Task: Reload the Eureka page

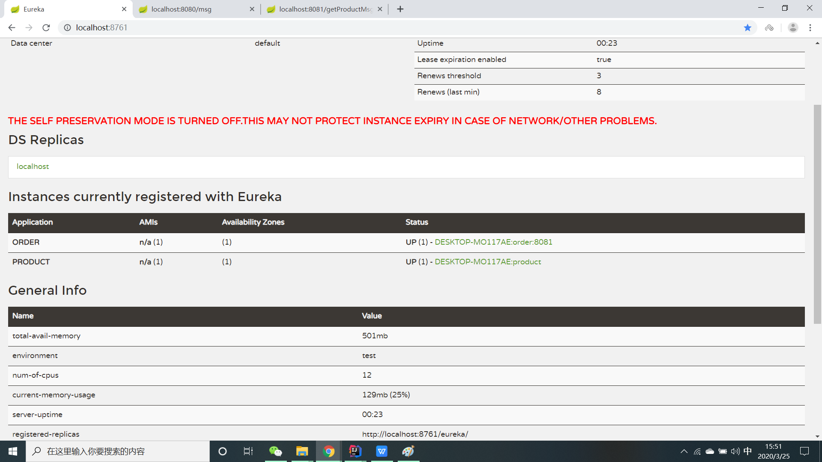Action: (x=46, y=28)
